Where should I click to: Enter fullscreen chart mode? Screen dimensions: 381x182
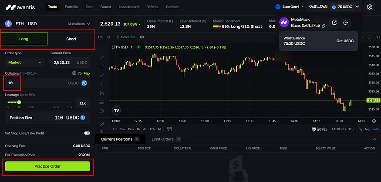(x=369, y=37)
